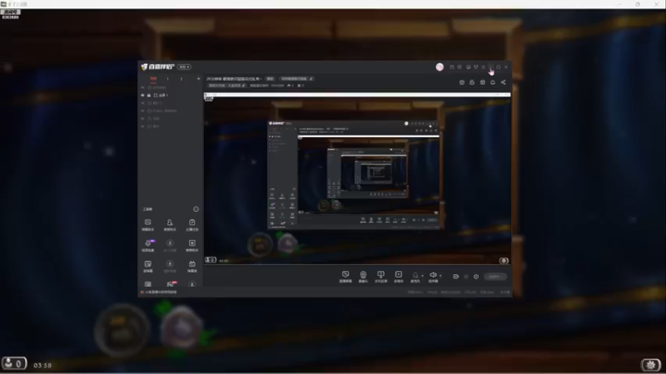Open the hamburger menu icon in title bar
Image resolution: width=666 pixels, height=374 pixels.
click(x=484, y=67)
